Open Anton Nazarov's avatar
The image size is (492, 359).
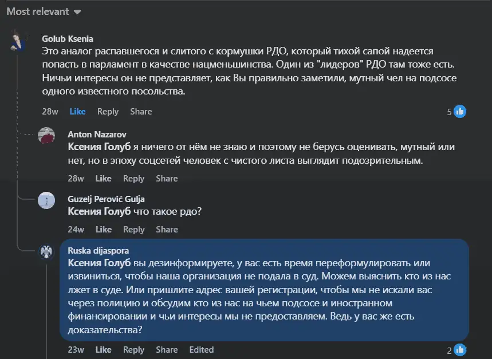click(46, 136)
